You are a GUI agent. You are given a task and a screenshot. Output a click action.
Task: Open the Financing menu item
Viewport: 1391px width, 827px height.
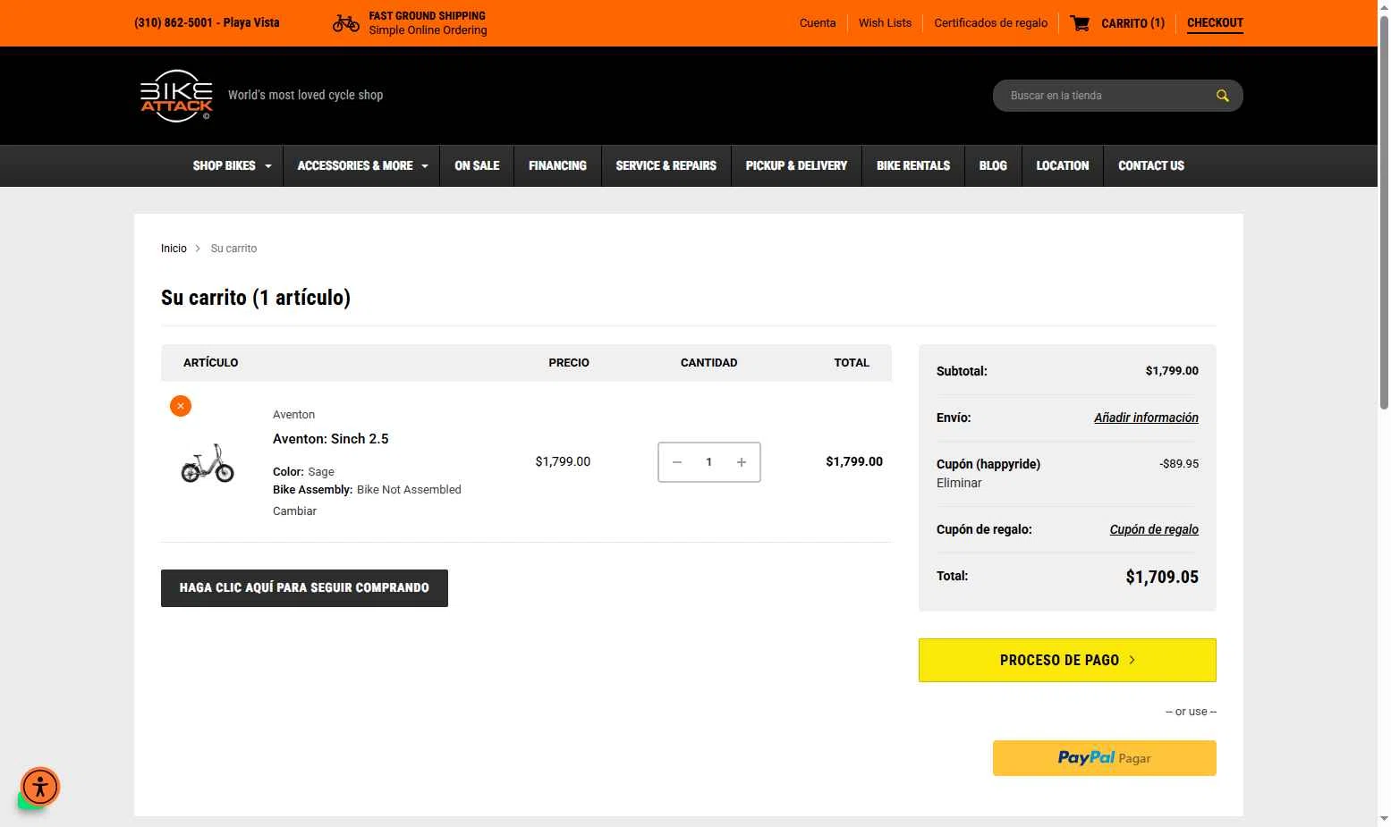(x=557, y=165)
